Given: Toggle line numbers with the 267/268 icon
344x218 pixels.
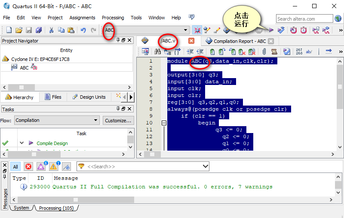Looking at the screenshot, I should 299,51.
